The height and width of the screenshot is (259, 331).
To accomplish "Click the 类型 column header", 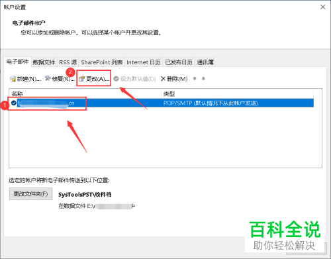I will pyautogui.click(x=237, y=94).
